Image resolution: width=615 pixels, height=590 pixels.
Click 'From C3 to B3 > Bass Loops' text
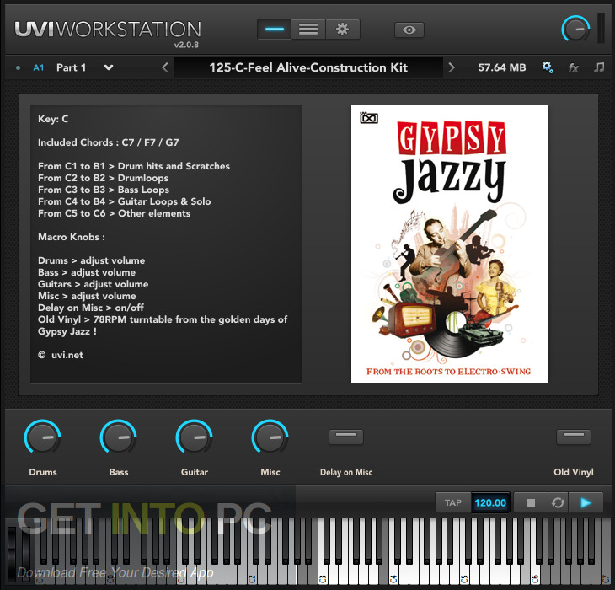(104, 190)
